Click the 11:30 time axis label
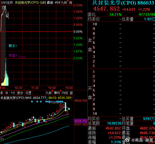 (x=35, y=88)
